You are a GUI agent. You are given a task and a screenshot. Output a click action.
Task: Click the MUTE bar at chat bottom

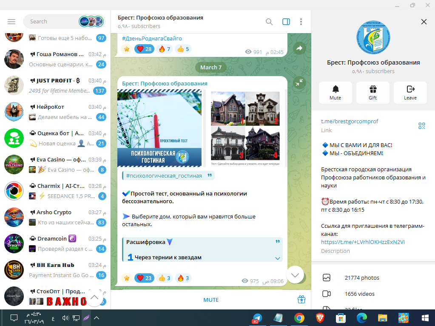point(211,300)
